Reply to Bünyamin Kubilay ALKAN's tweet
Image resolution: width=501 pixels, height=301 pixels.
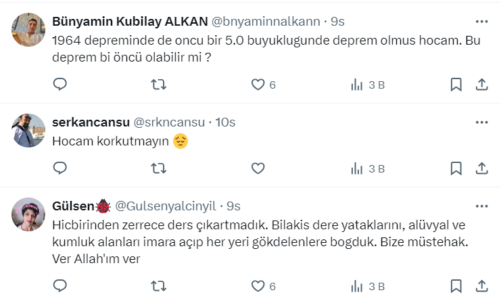pyautogui.click(x=59, y=85)
